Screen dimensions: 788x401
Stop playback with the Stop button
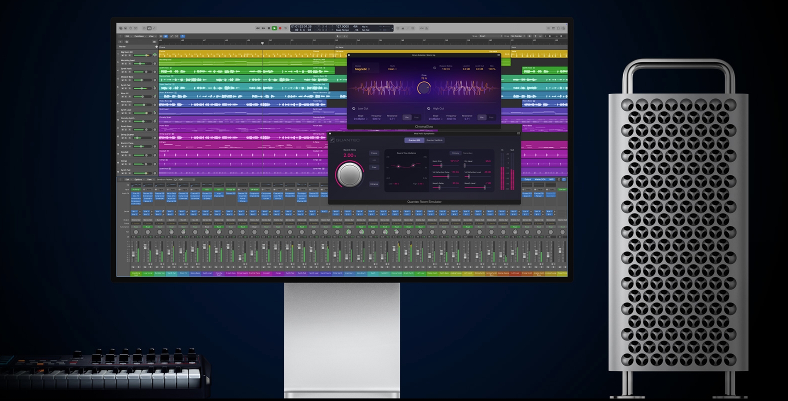269,28
